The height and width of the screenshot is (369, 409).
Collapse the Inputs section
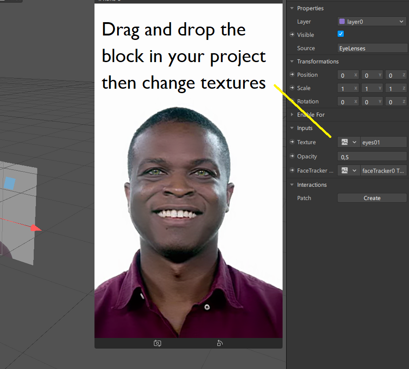click(x=292, y=128)
